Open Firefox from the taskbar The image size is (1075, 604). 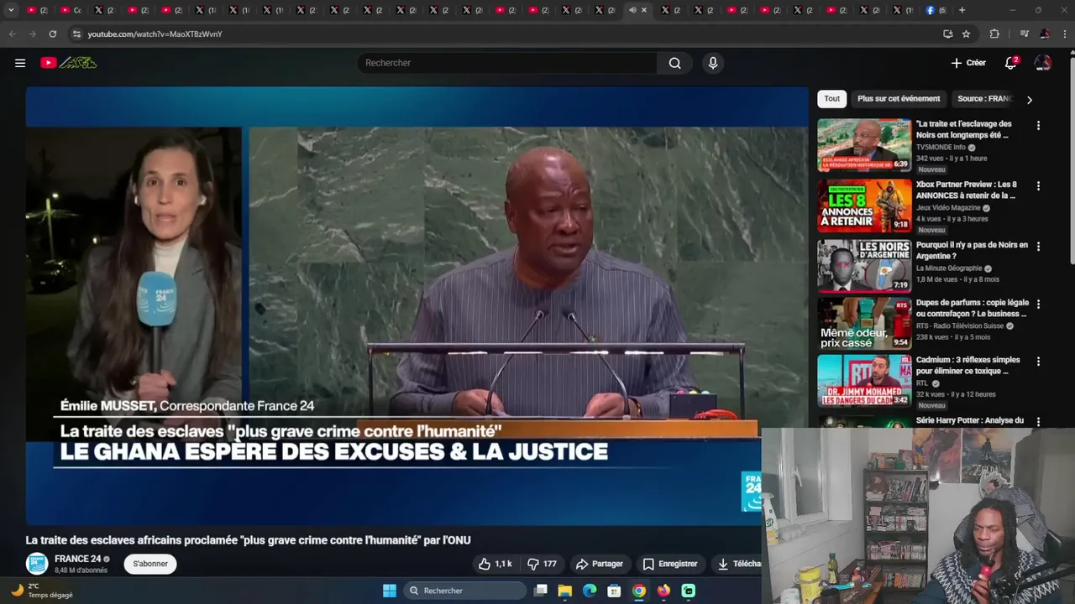(x=663, y=591)
